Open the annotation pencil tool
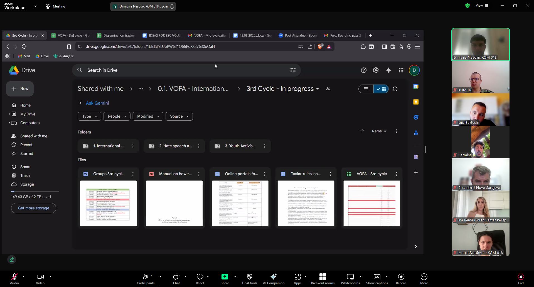This screenshot has height=287, width=534. click(12, 259)
